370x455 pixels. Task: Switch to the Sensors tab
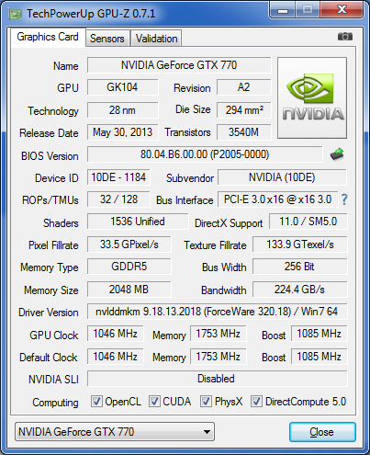pyautogui.click(x=107, y=39)
